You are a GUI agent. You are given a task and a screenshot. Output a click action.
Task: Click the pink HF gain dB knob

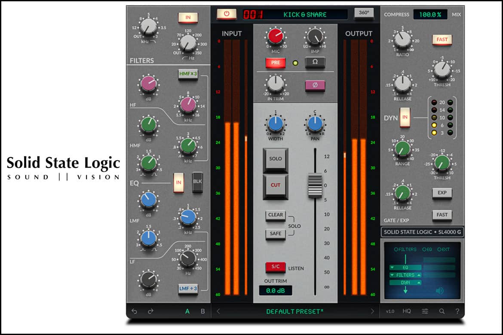tap(148, 84)
